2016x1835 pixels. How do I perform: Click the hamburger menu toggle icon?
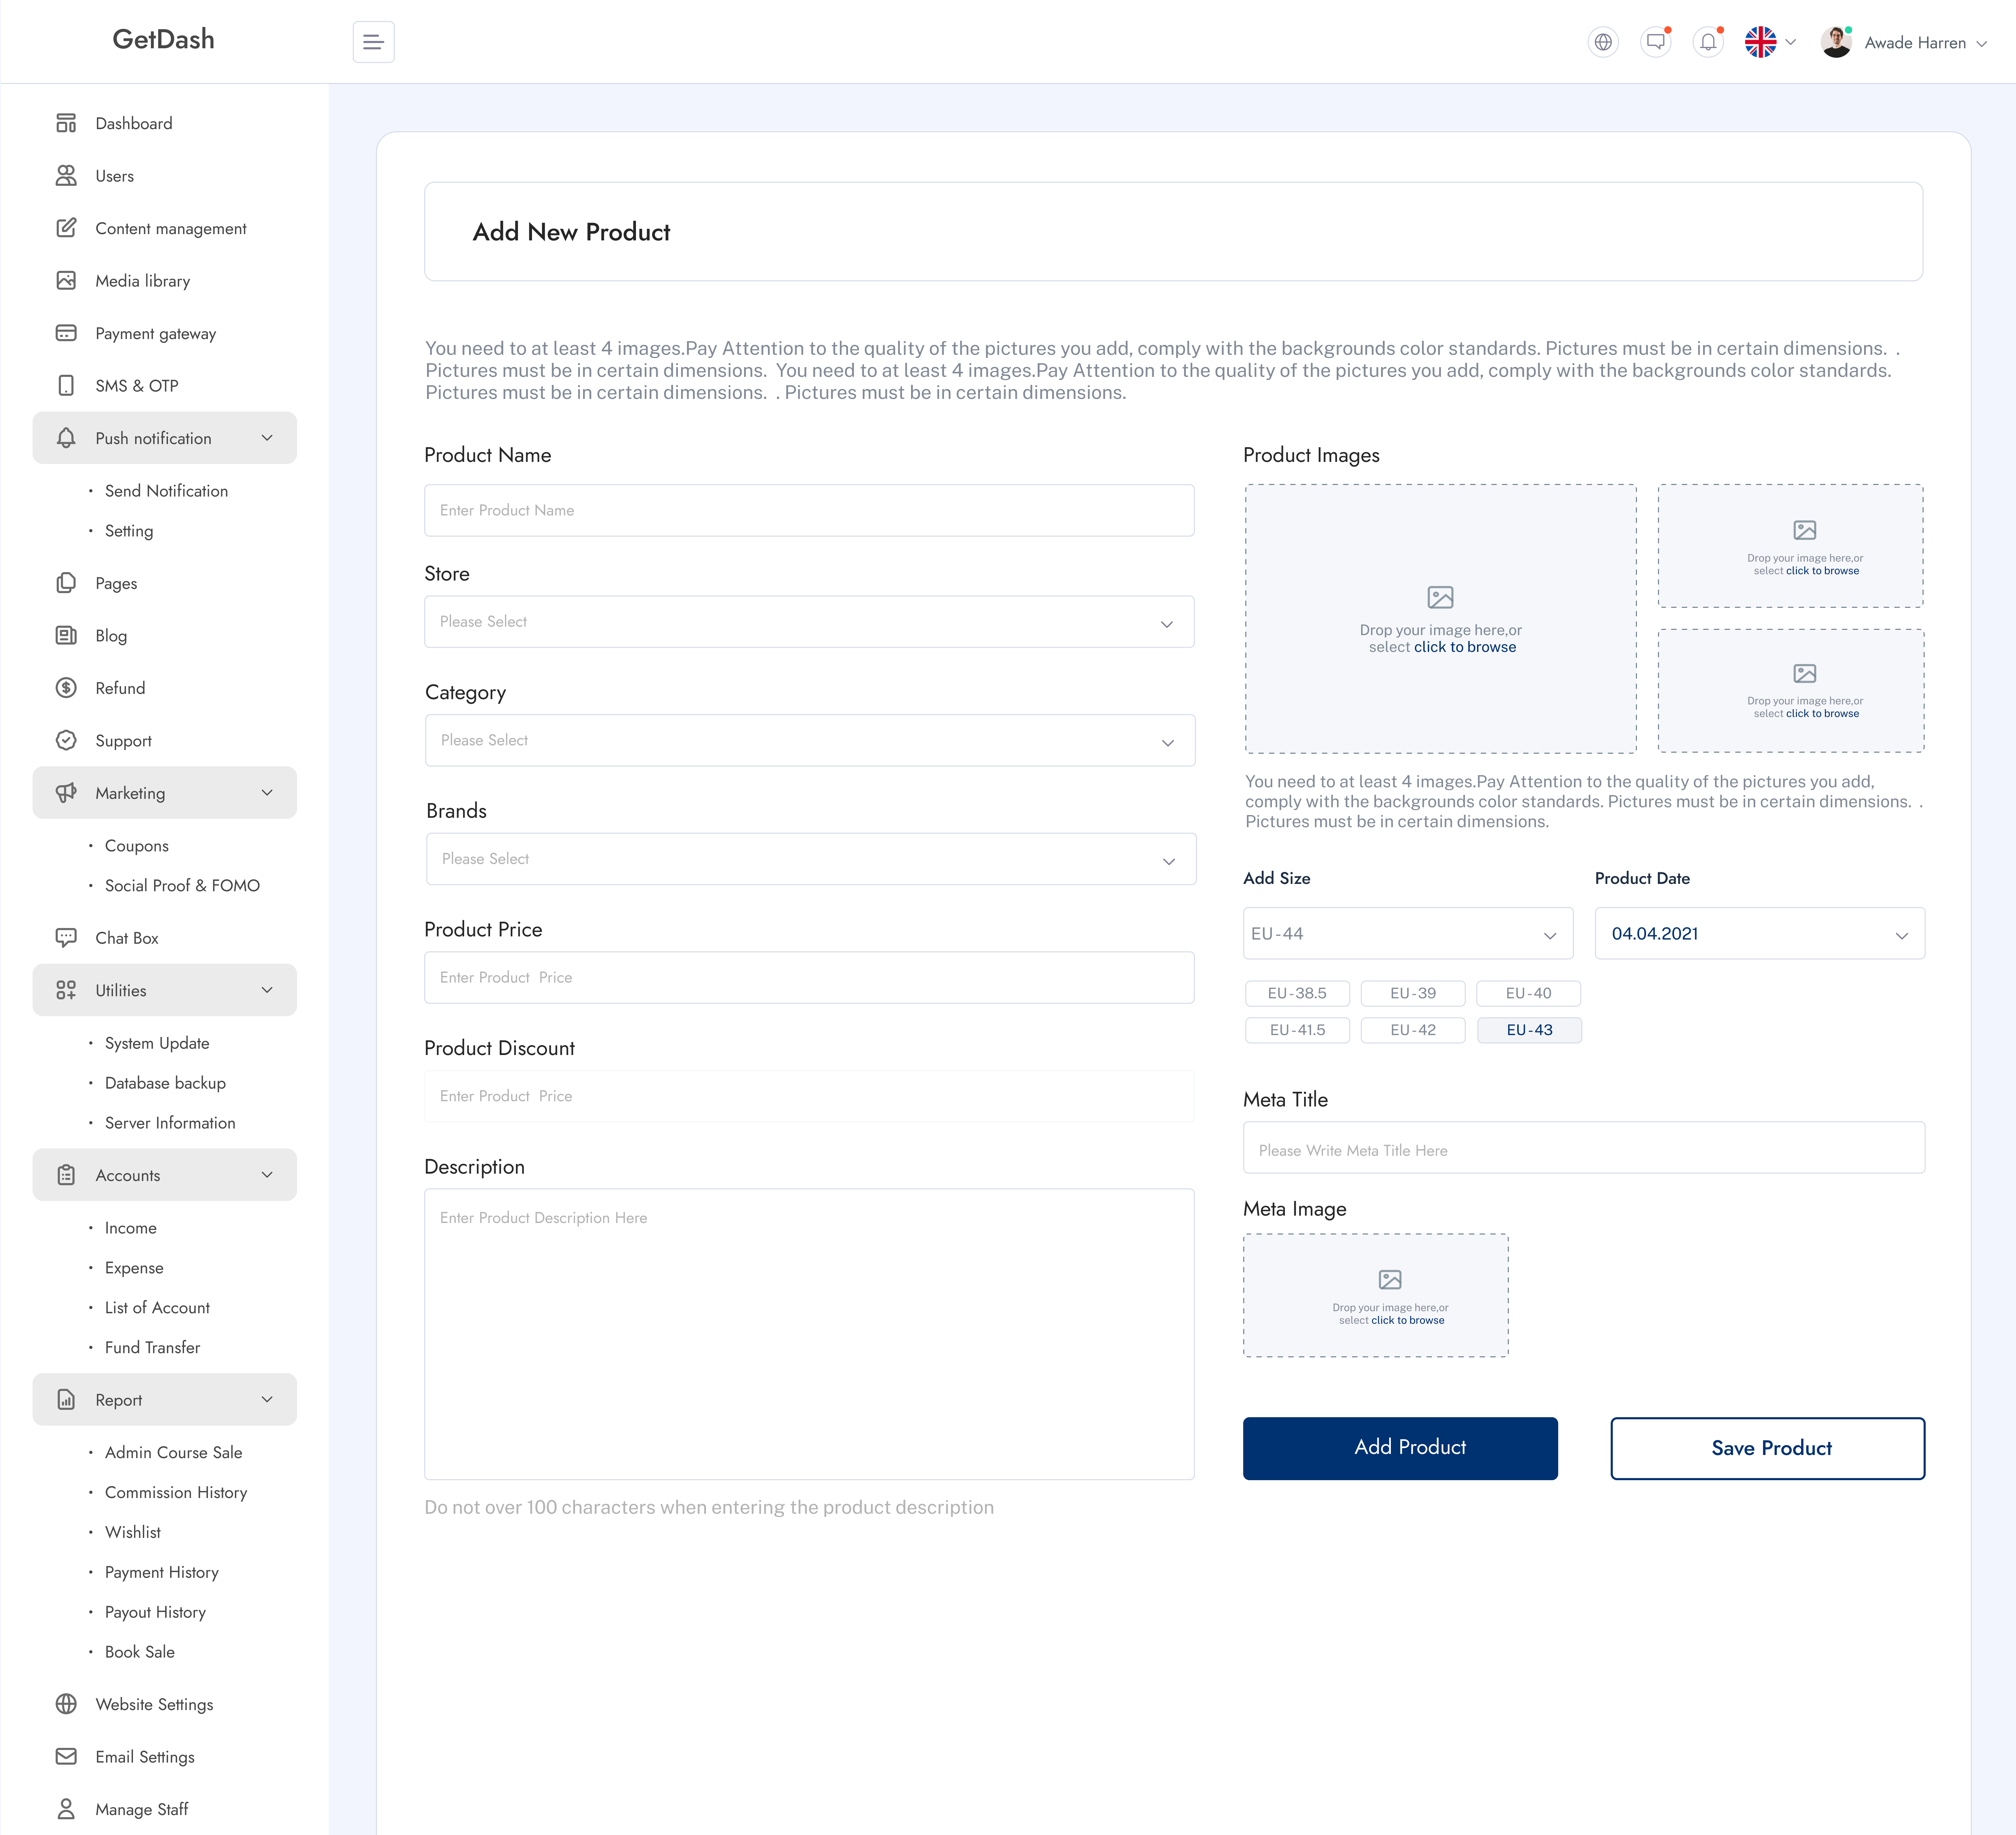point(373,42)
